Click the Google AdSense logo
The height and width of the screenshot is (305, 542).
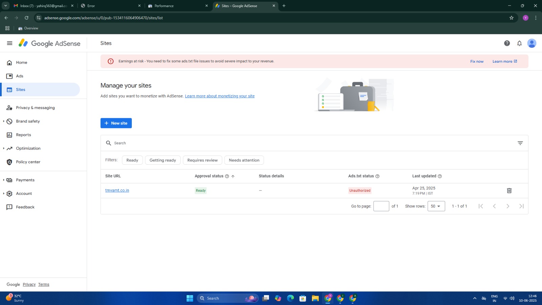coord(49,43)
